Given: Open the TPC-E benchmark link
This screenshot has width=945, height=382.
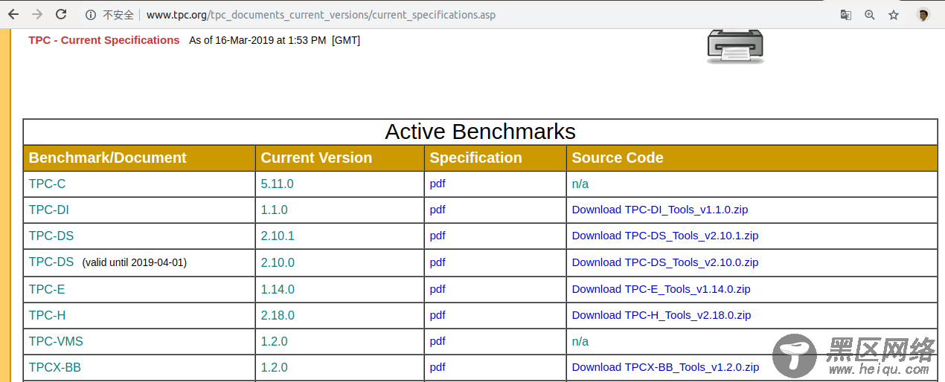Looking at the screenshot, I should pos(47,289).
